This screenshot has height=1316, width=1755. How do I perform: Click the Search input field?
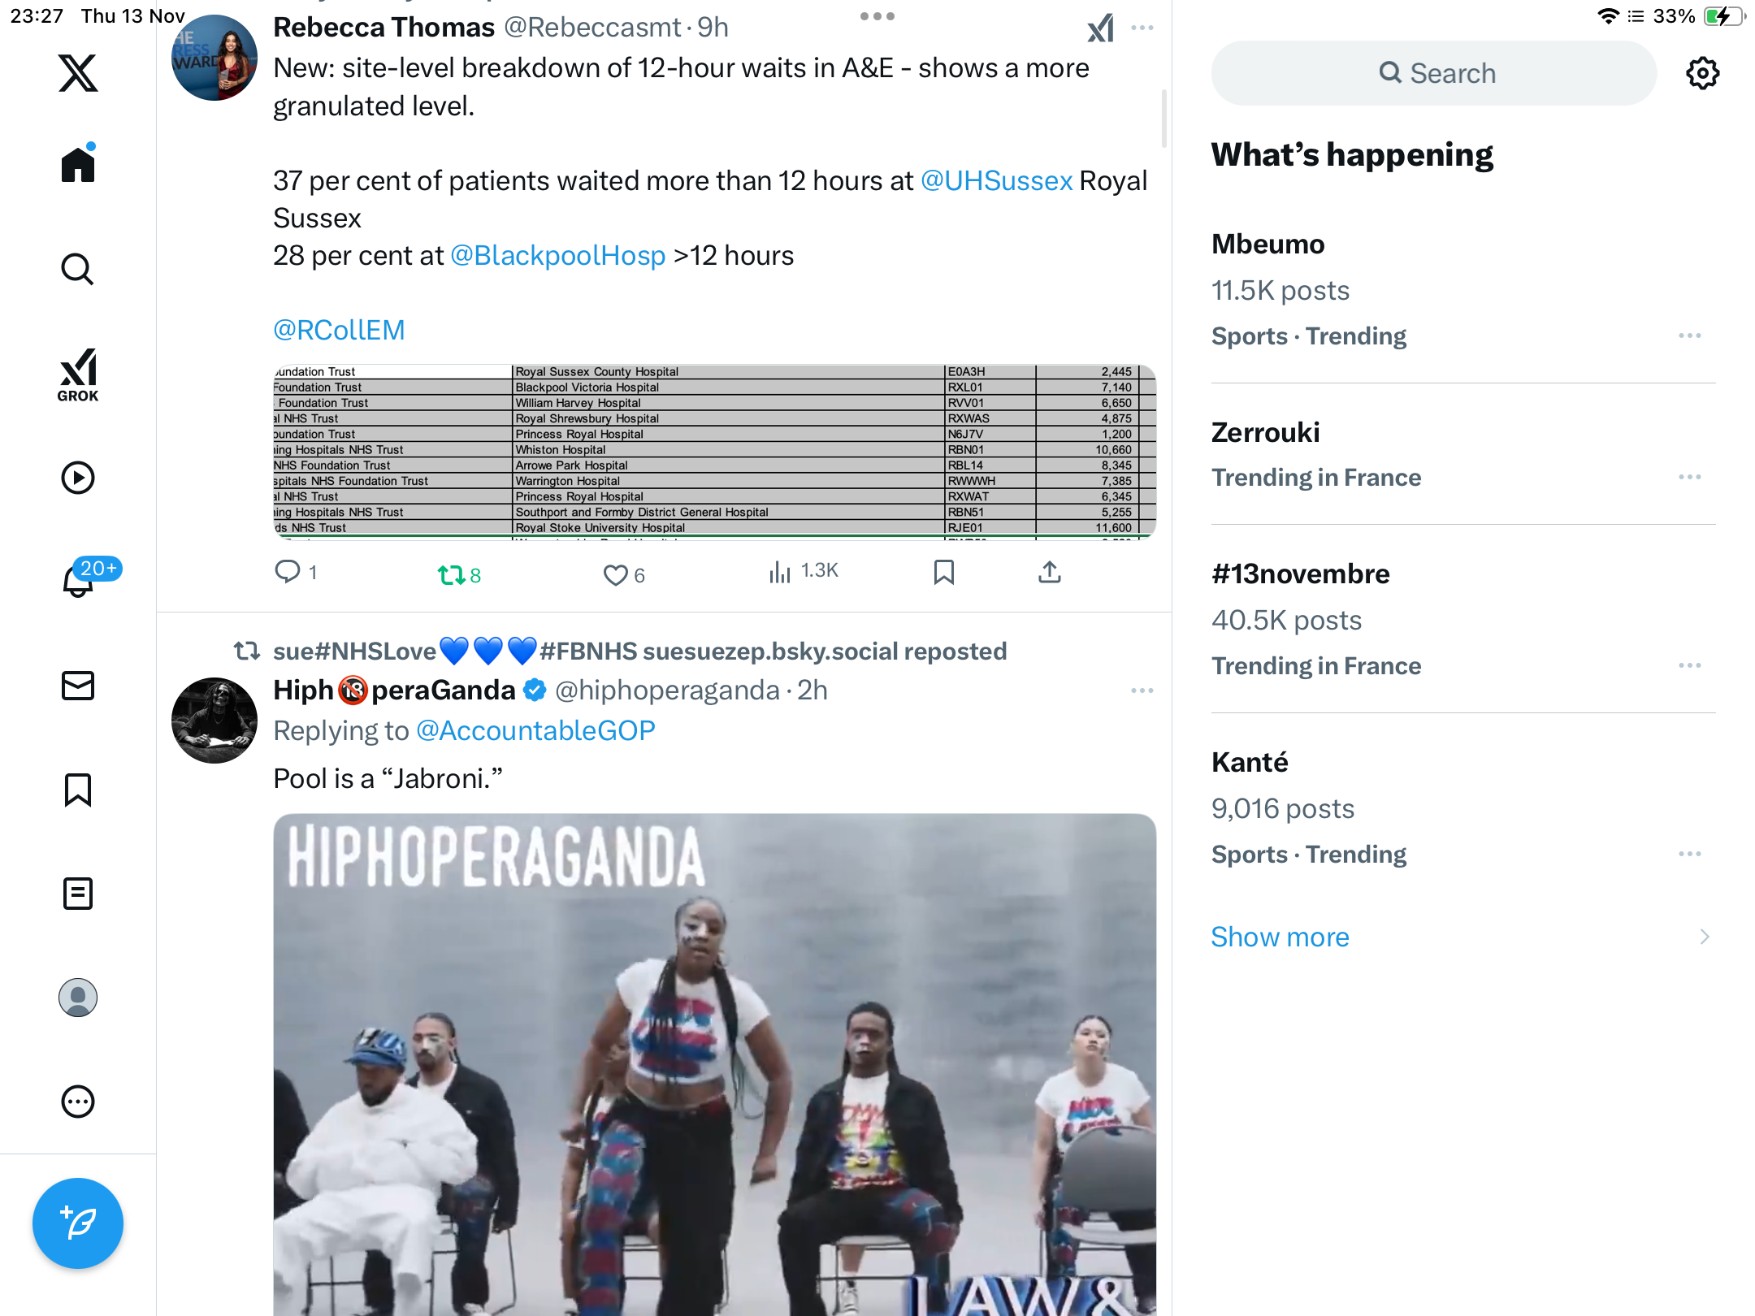(1434, 73)
